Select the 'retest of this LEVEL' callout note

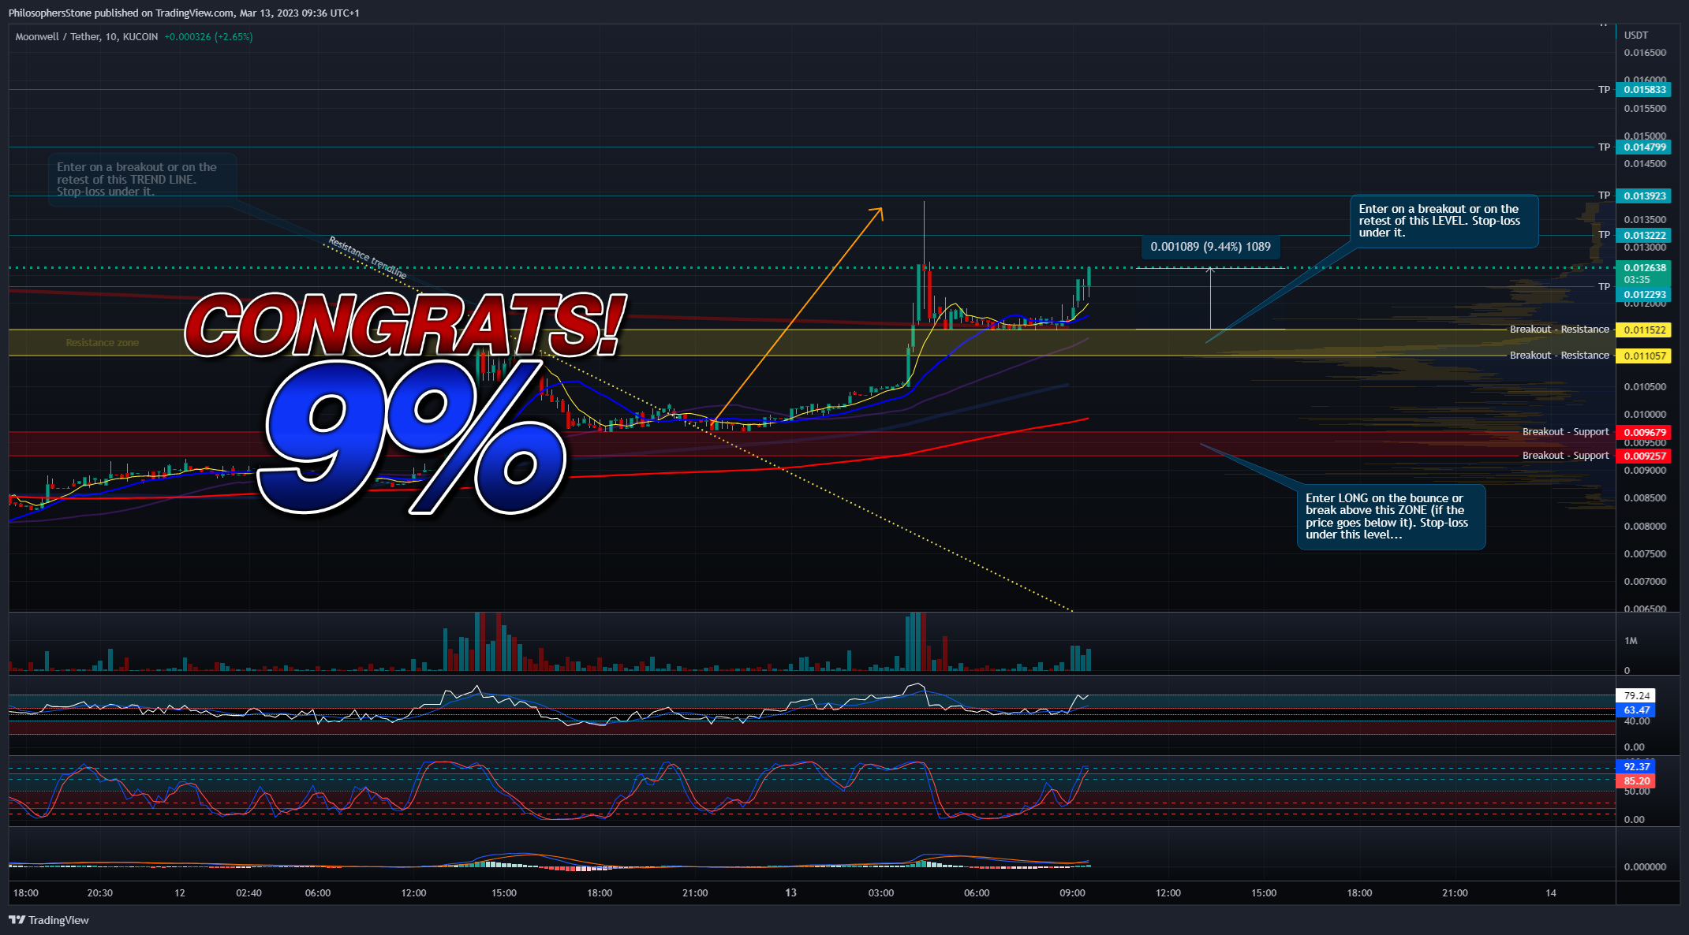(1444, 221)
